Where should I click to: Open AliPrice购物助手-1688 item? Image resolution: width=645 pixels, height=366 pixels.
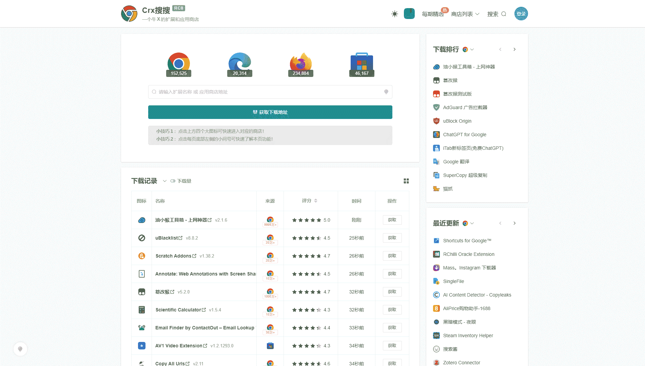pos(462,308)
